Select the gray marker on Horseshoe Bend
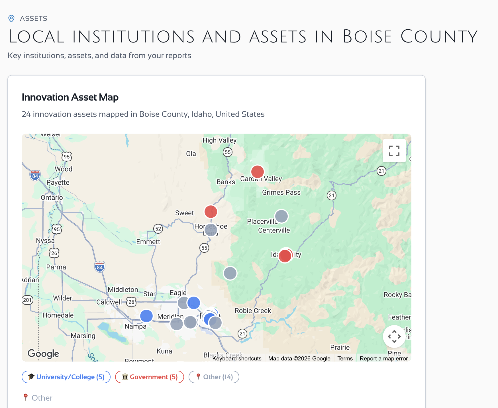498x408 pixels. [211, 230]
